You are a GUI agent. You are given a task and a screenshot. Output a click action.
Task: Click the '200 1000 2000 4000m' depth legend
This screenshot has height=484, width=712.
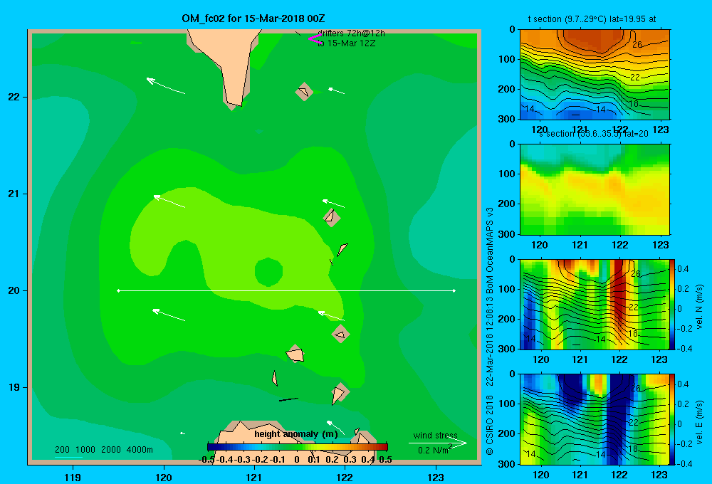103,450
